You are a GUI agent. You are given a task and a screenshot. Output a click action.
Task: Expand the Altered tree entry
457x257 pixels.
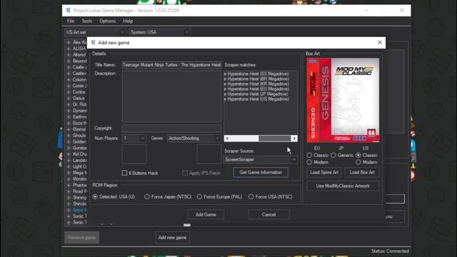tap(69, 55)
